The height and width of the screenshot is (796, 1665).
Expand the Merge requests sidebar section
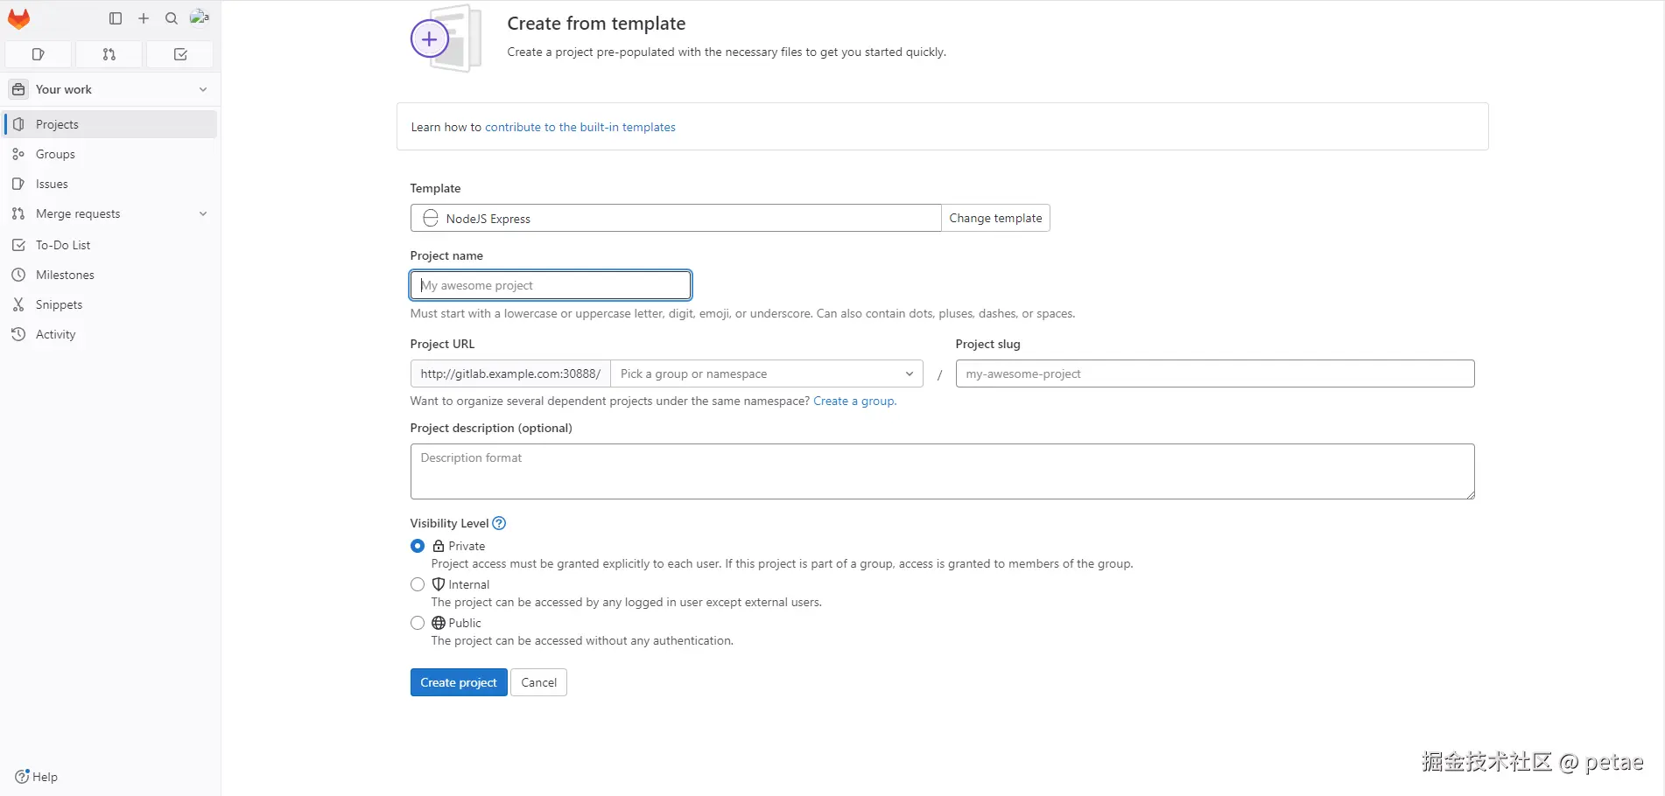click(x=203, y=213)
